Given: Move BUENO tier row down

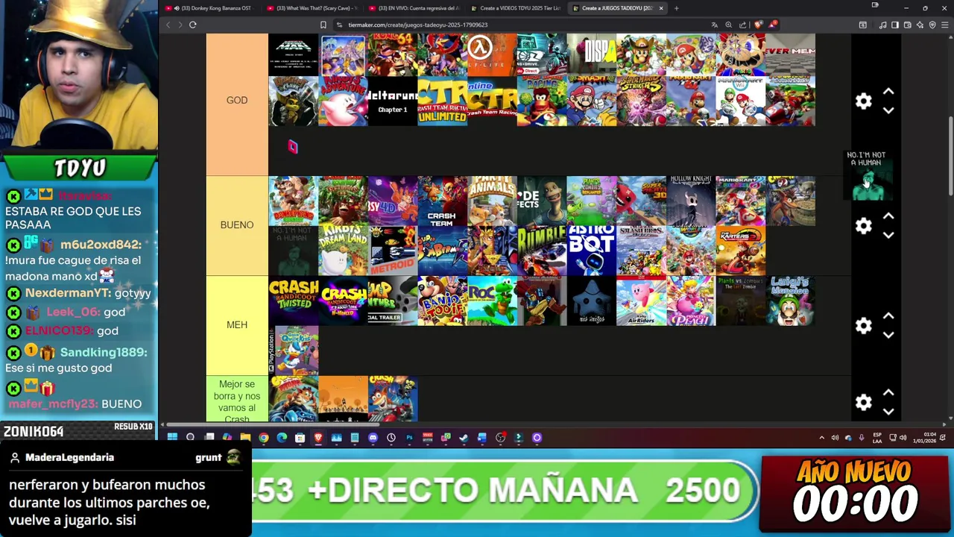Looking at the screenshot, I should click(888, 235).
